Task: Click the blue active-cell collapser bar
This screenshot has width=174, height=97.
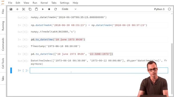Action: pyautogui.click(x=11, y=70)
